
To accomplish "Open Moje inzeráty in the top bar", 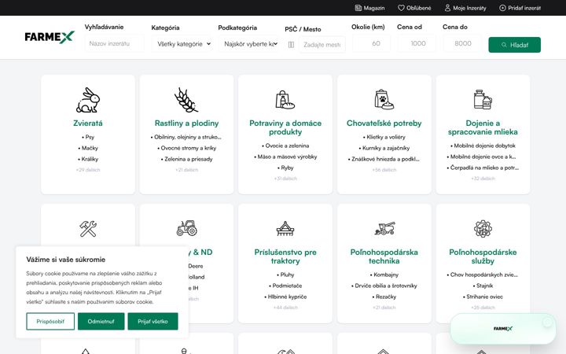I will [465, 8].
